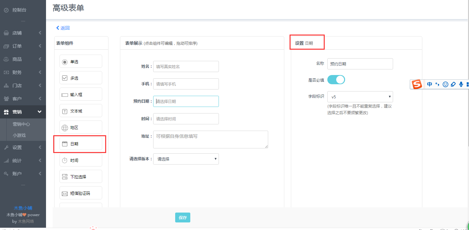Toggle Sogou 中 Chinese/English mode

pos(430,84)
